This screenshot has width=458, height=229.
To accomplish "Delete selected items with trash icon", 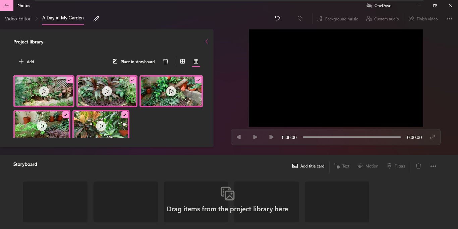I will click(x=166, y=62).
